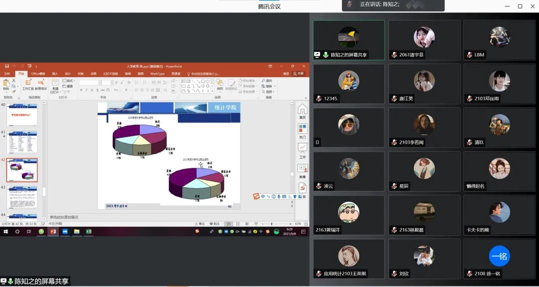The image size is (539, 287).
Task: Click the 首页 home icon in right sidebar
Action: [302, 110]
